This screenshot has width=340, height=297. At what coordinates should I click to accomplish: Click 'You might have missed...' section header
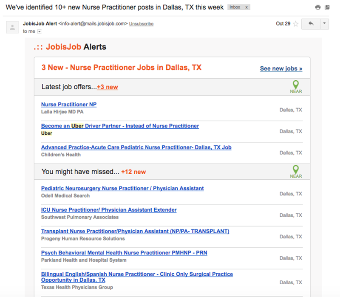pyautogui.click(x=80, y=172)
